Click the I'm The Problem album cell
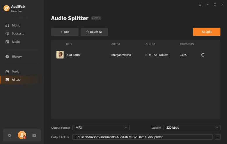Screen dimensions: 227x144 pos(157,55)
